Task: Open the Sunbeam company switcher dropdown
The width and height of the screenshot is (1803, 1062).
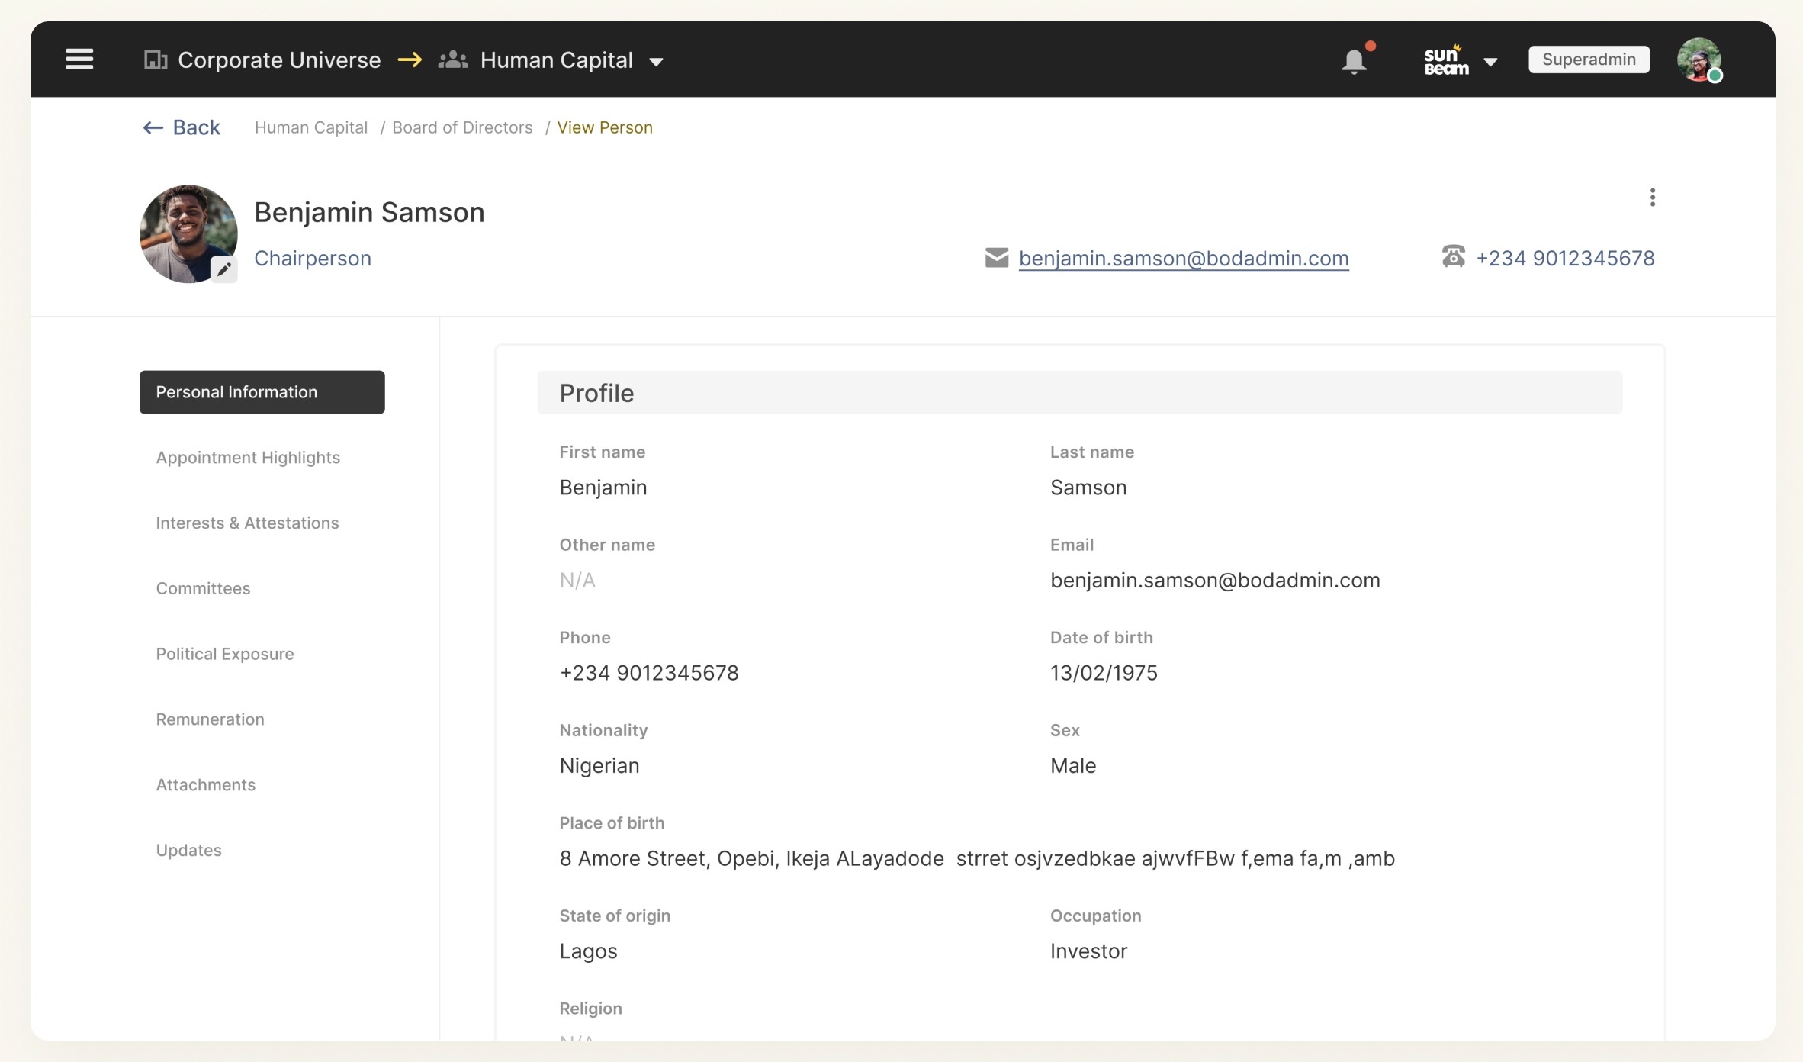Action: [x=1490, y=62]
